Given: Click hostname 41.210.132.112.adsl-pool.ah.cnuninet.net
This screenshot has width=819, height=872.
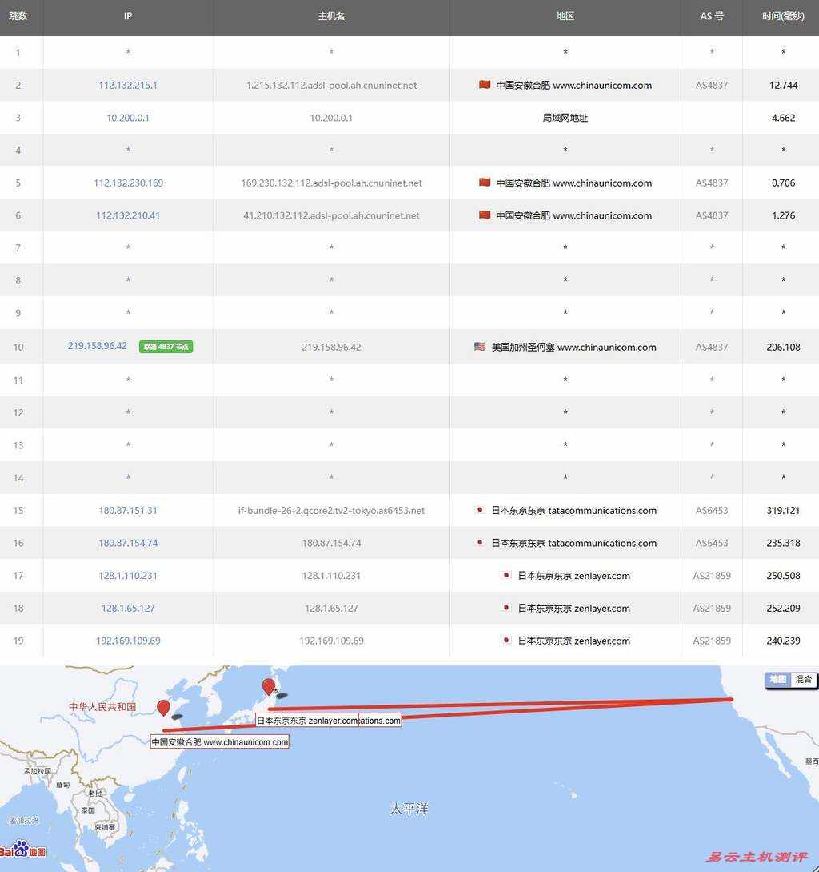Looking at the screenshot, I should 332,215.
